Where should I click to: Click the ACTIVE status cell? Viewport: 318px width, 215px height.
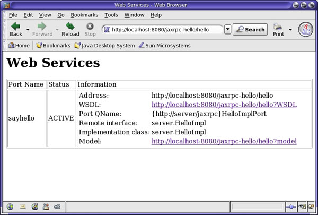61,118
